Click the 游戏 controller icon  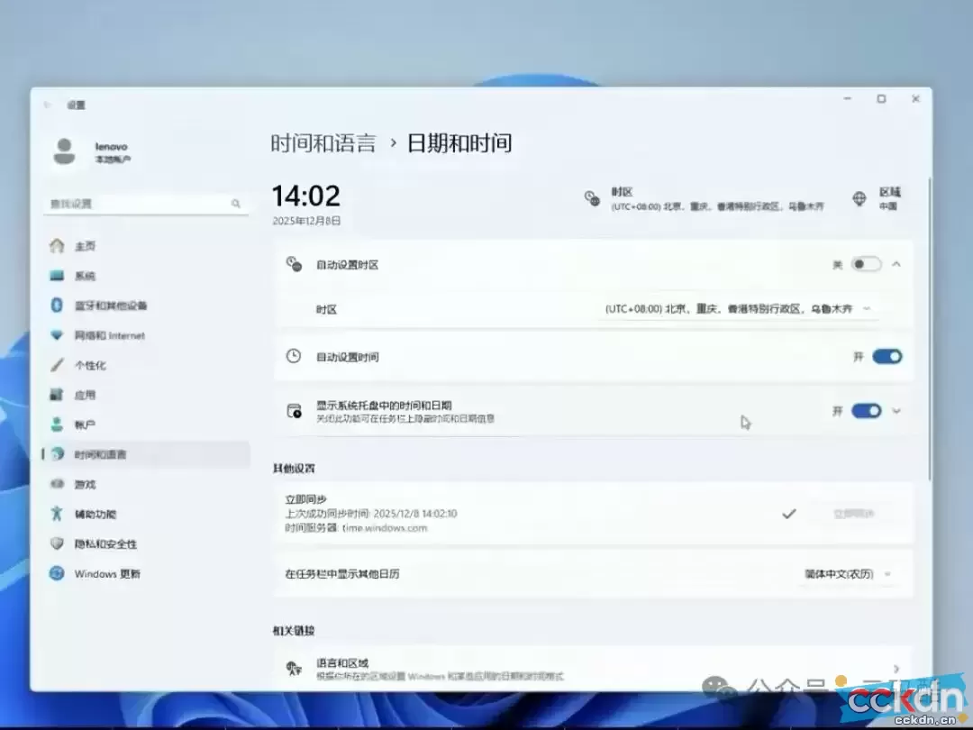57,484
